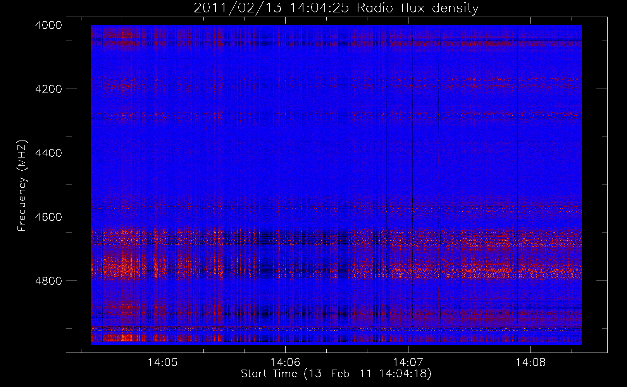Click the 'Frequency (MHZ)' axis title
Viewport: 627px width, 387px height.
coord(22,186)
